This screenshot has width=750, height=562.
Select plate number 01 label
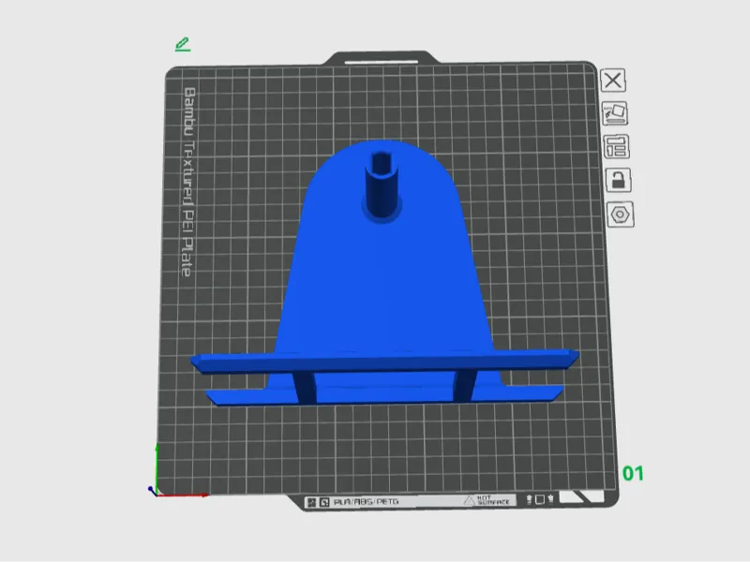(633, 474)
